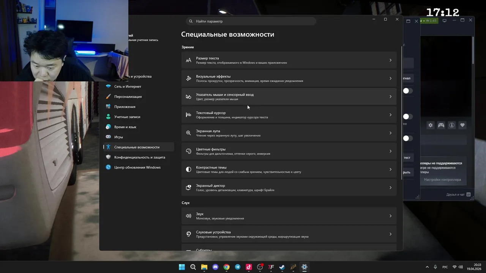Click the volume icon in system tray
Image resolution: width=486 pixels, height=273 pixels.
point(461,267)
